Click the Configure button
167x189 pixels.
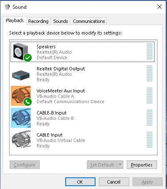click(25, 165)
